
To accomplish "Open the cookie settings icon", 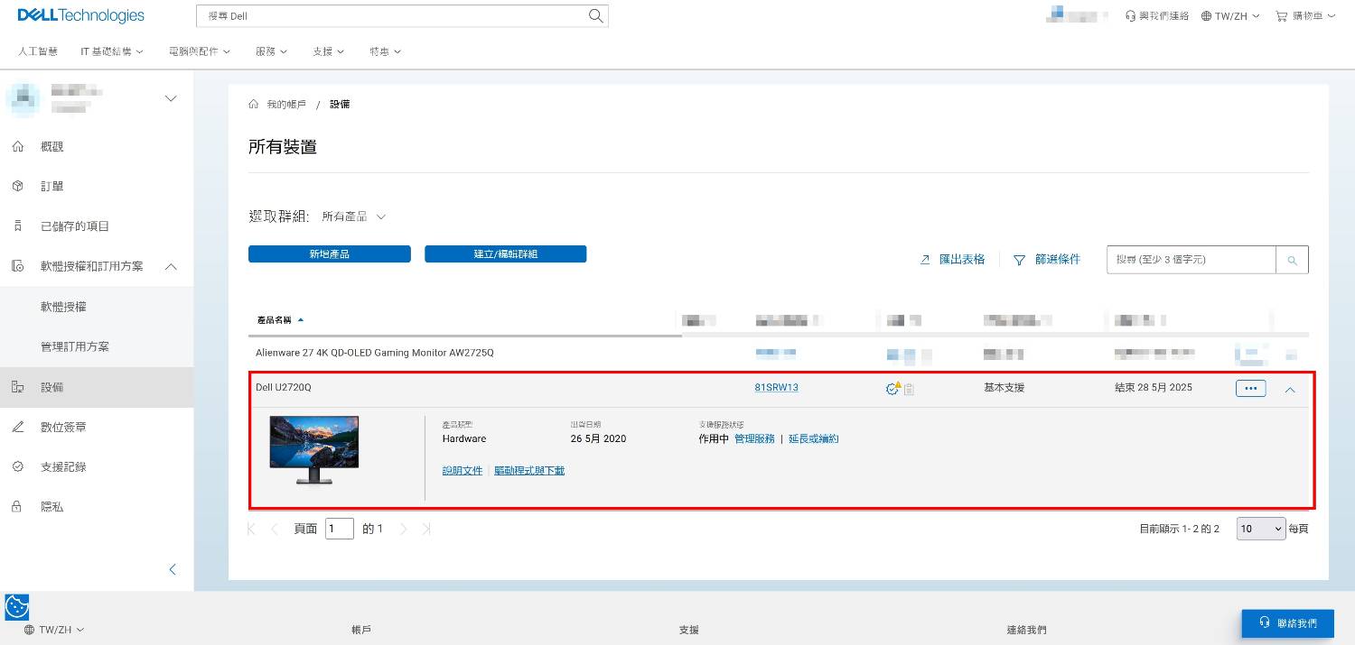I will [17, 606].
